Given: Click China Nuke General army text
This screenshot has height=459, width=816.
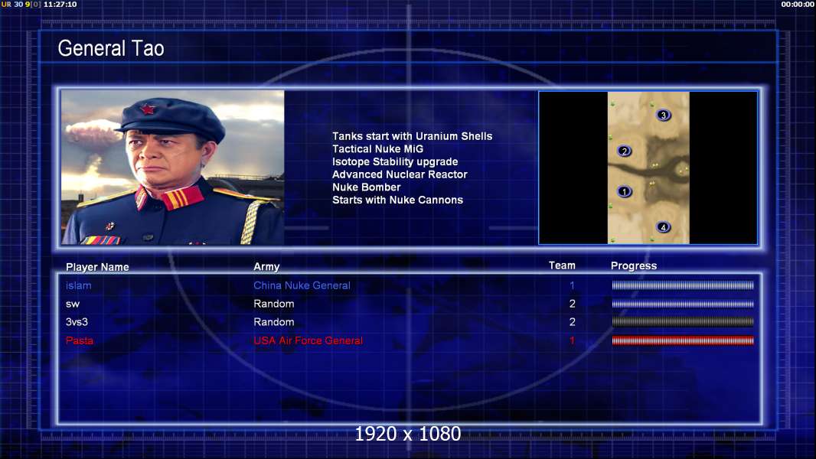Looking at the screenshot, I should tap(302, 285).
